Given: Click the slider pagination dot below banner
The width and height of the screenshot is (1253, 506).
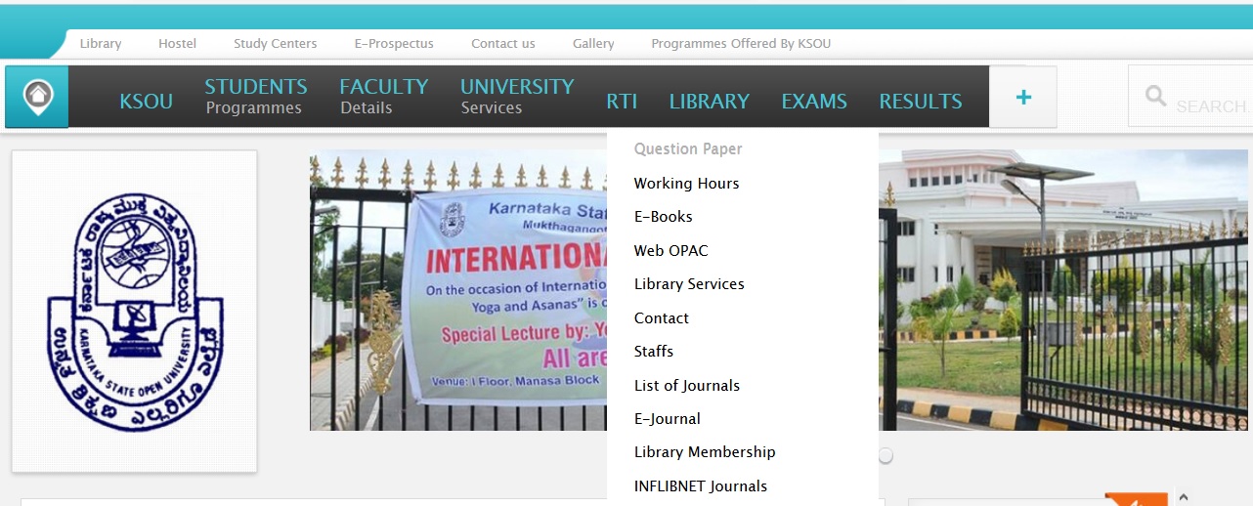Looking at the screenshot, I should coord(886,456).
